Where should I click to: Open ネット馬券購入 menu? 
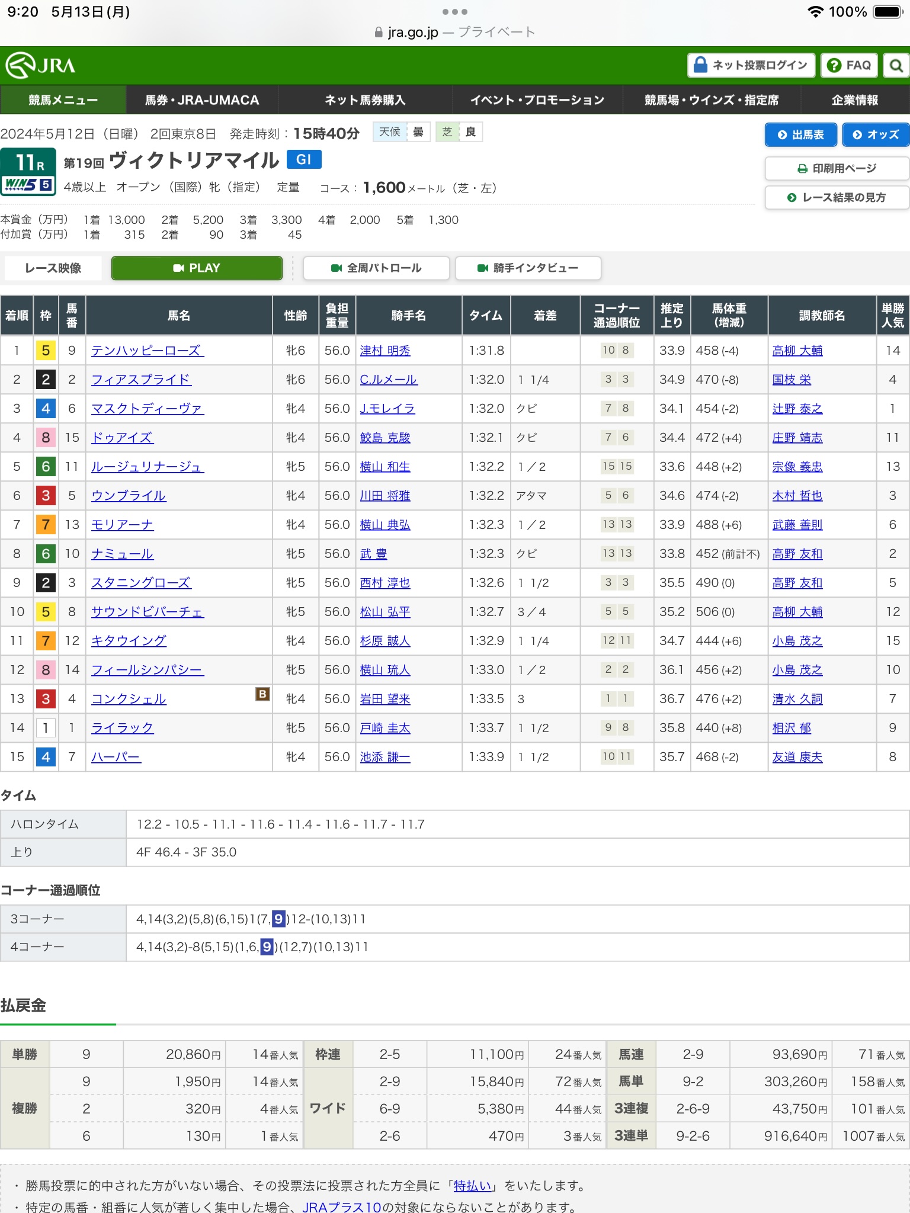pos(365,100)
